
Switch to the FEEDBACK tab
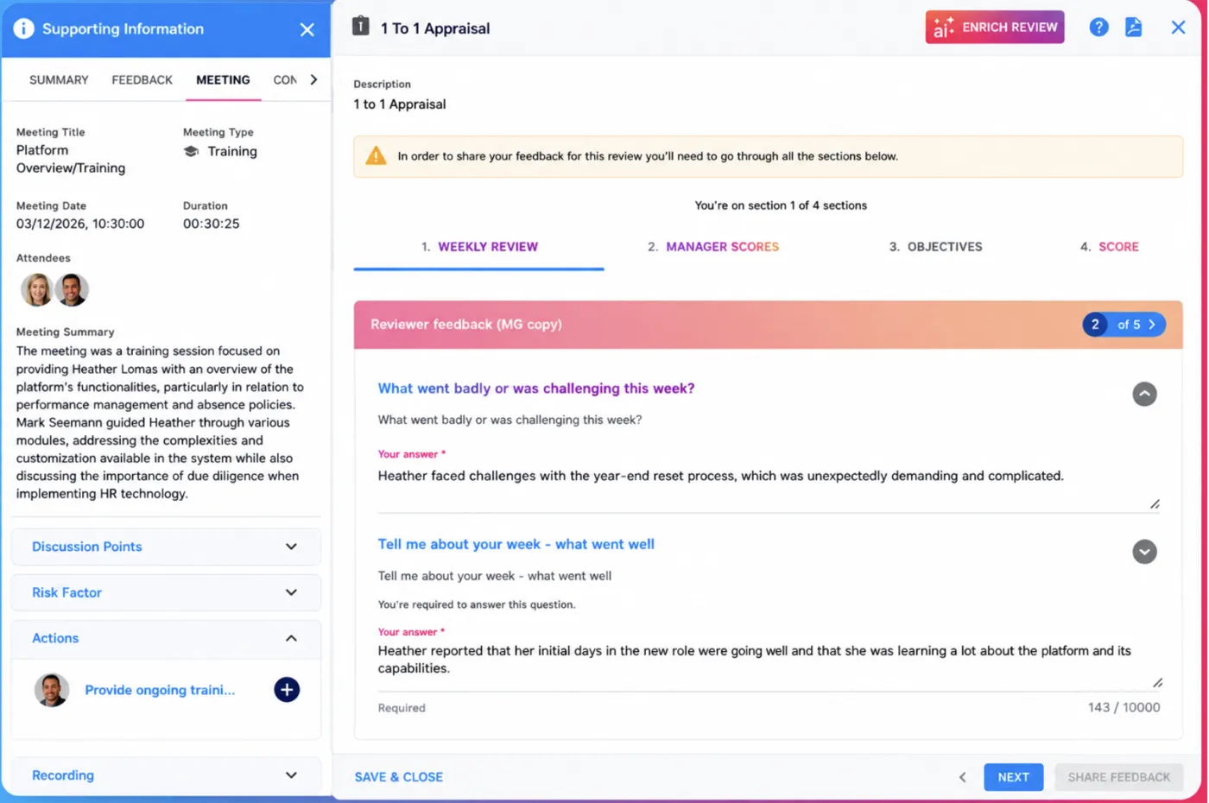pyautogui.click(x=142, y=79)
